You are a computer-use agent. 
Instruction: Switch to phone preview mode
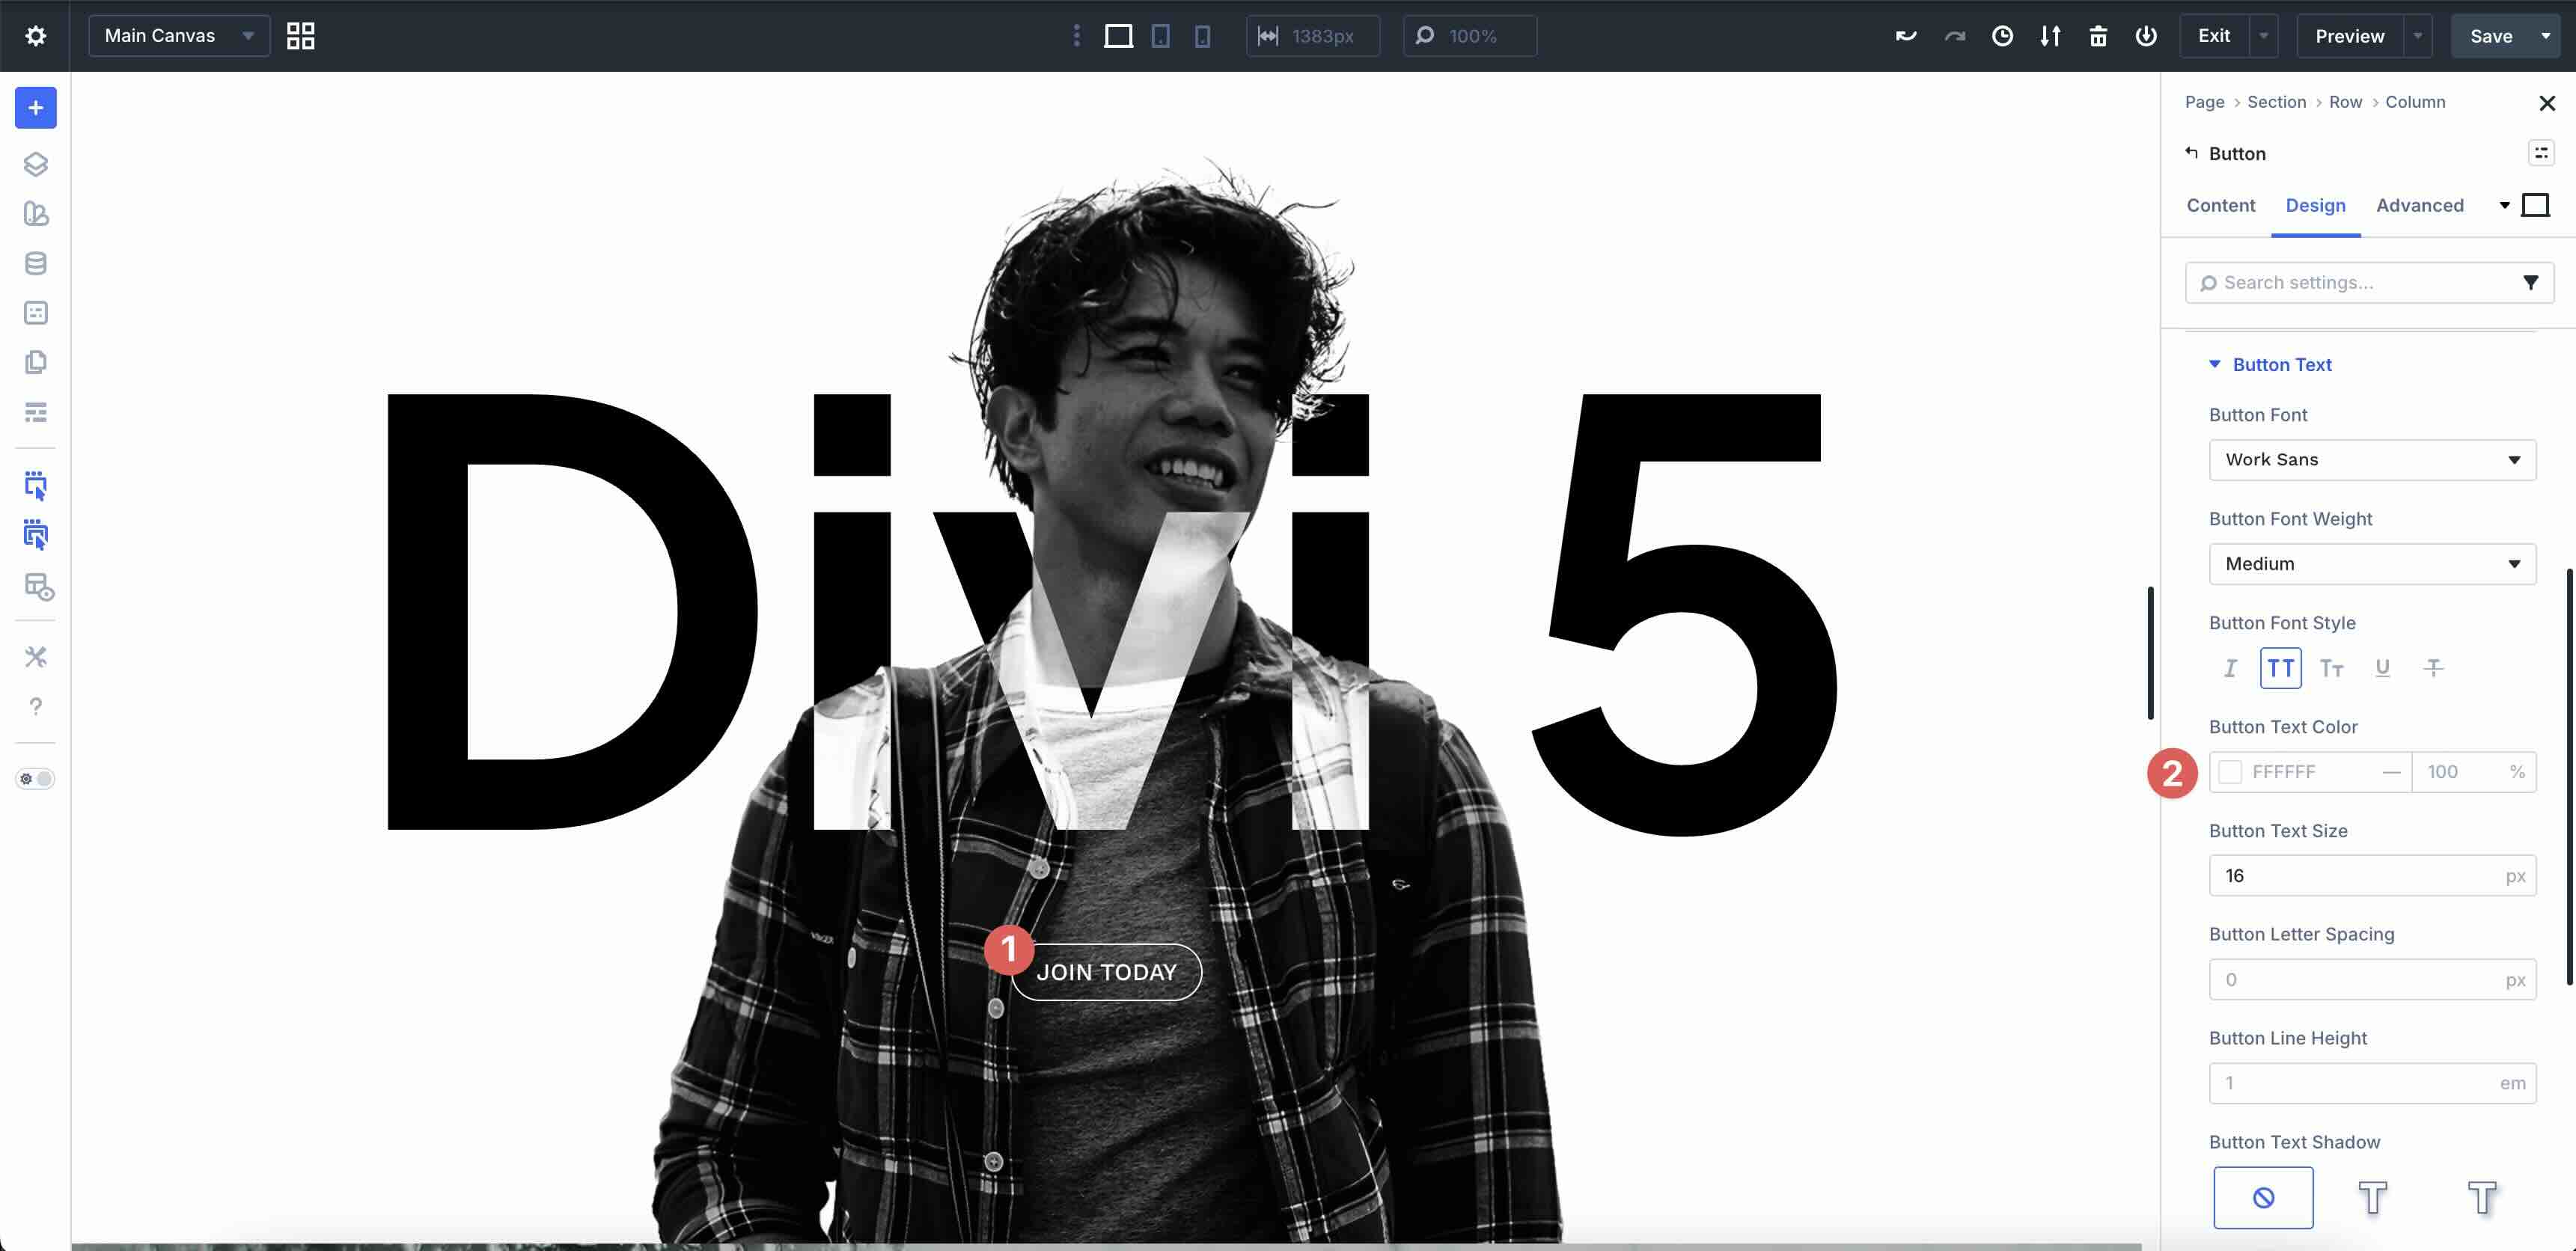coord(1203,35)
